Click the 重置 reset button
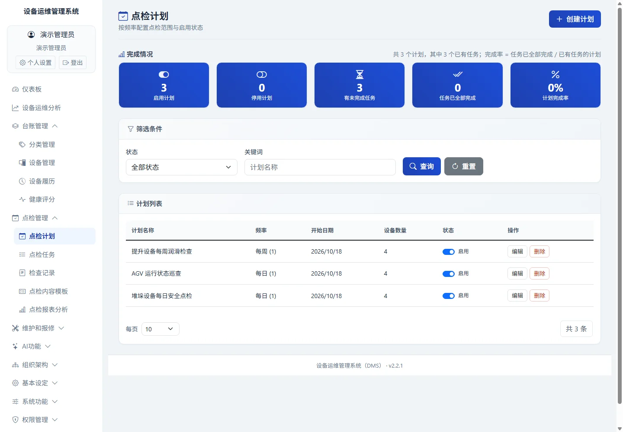The image size is (623, 432). click(464, 166)
